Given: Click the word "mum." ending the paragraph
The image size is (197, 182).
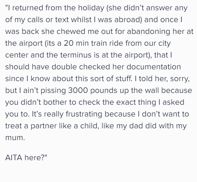Looking at the screenshot, I should coord(15,138).
